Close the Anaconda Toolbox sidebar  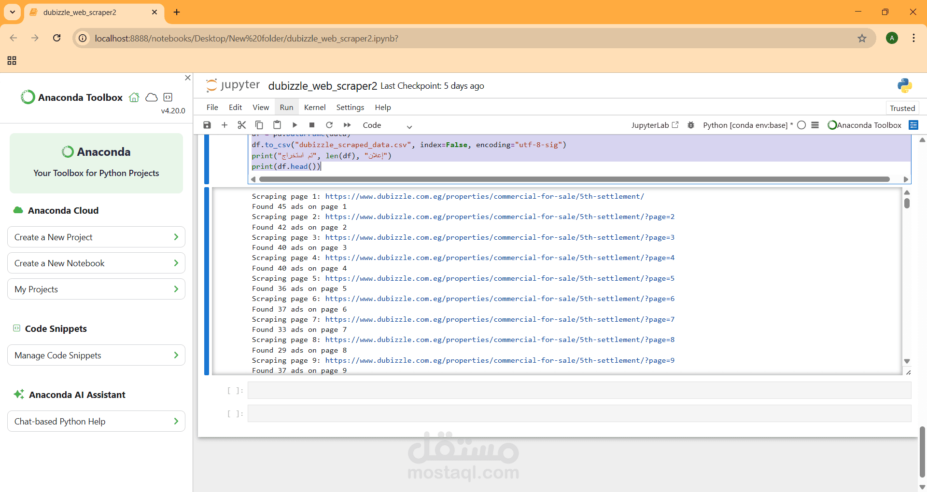(188, 78)
